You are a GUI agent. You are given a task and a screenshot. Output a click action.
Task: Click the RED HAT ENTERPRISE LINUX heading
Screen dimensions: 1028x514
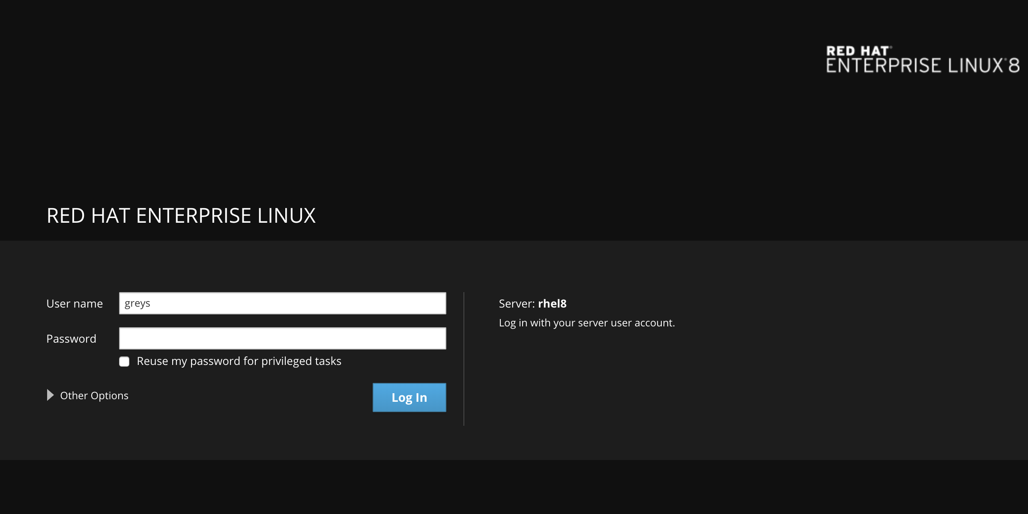pos(181,215)
